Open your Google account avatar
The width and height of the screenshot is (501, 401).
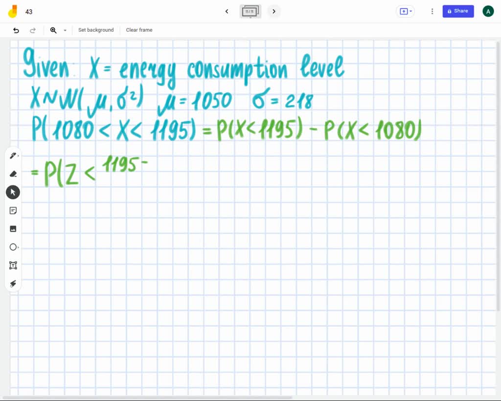(x=488, y=11)
